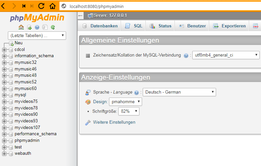Click the wrench icon for Weitere Einstellungen

(x=88, y=122)
